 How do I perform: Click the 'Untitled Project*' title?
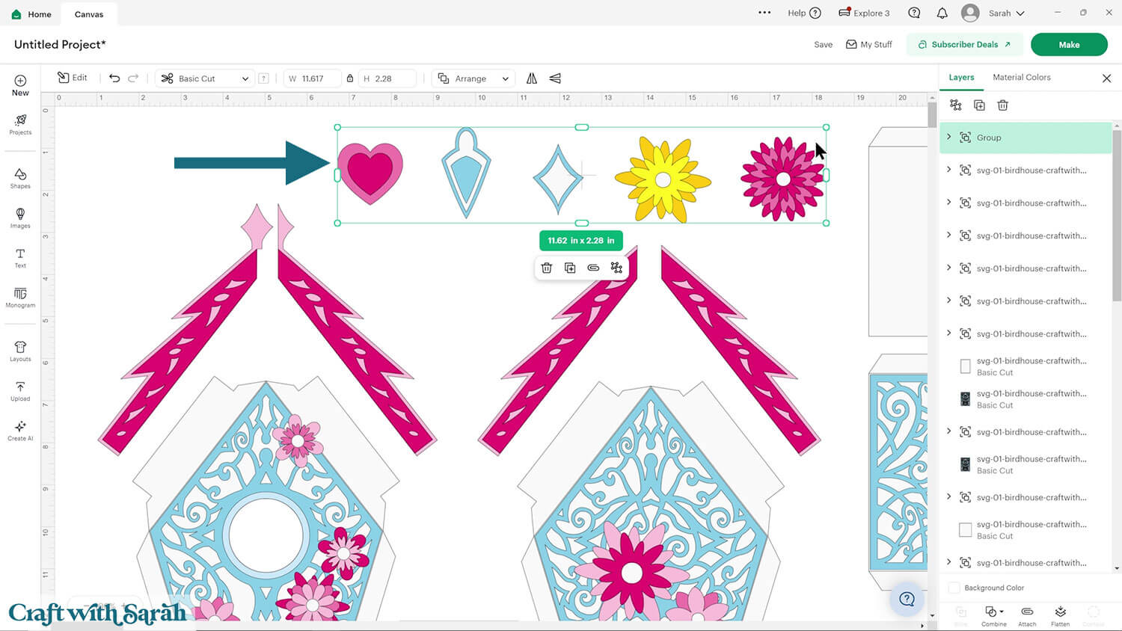pyautogui.click(x=60, y=44)
